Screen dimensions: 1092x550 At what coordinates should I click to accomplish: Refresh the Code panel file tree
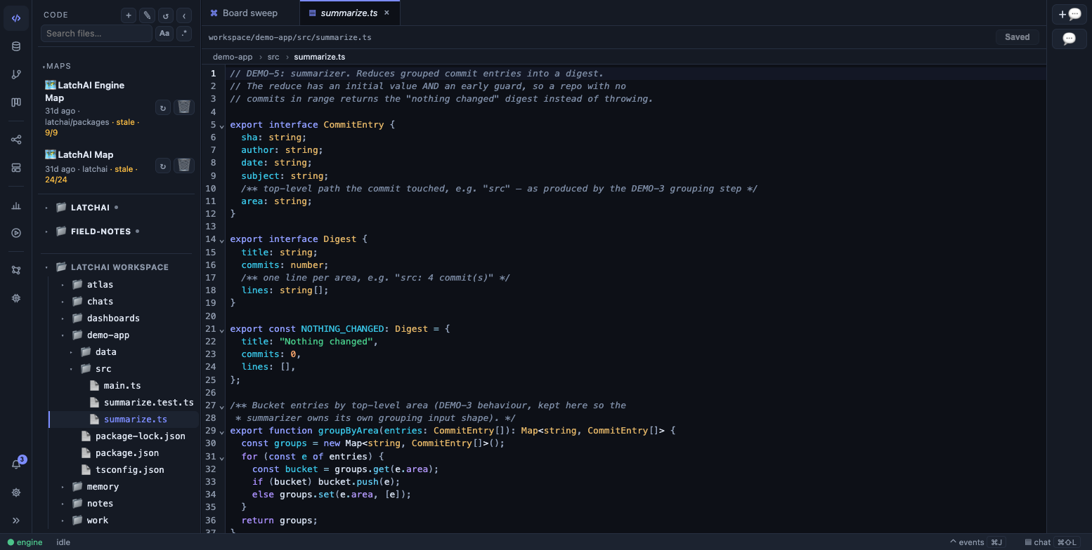point(165,15)
